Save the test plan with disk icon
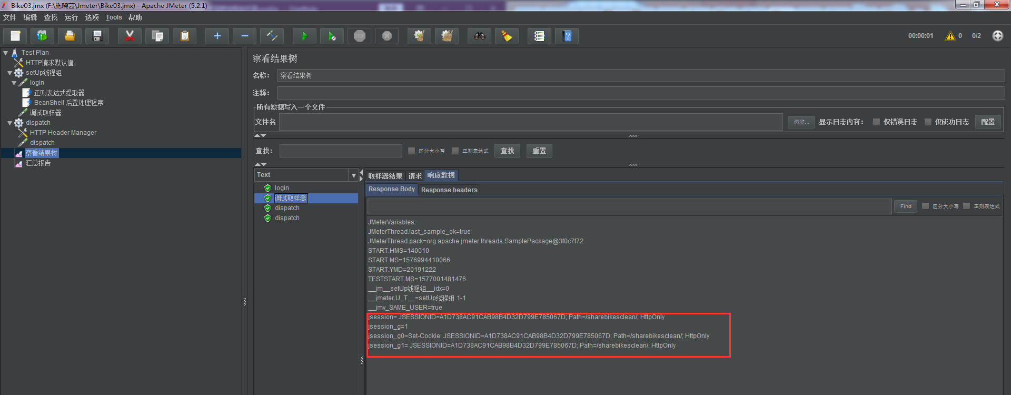 pyautogui.click(x=97, y=36)
